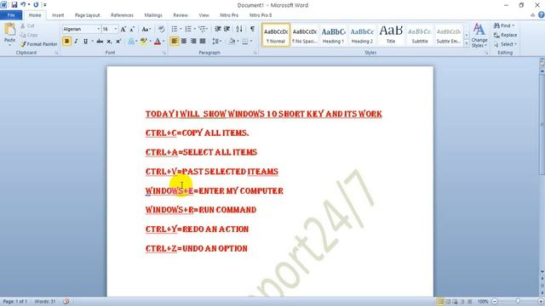The width and height of the screenshot is (545, 306).
Task: Open the font color dropdown arrow
Action: [x=163, y=42]
